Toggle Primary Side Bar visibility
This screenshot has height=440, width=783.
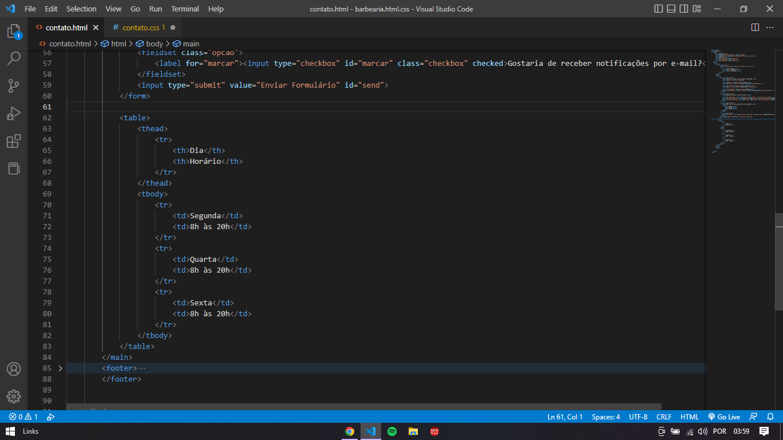659,9
